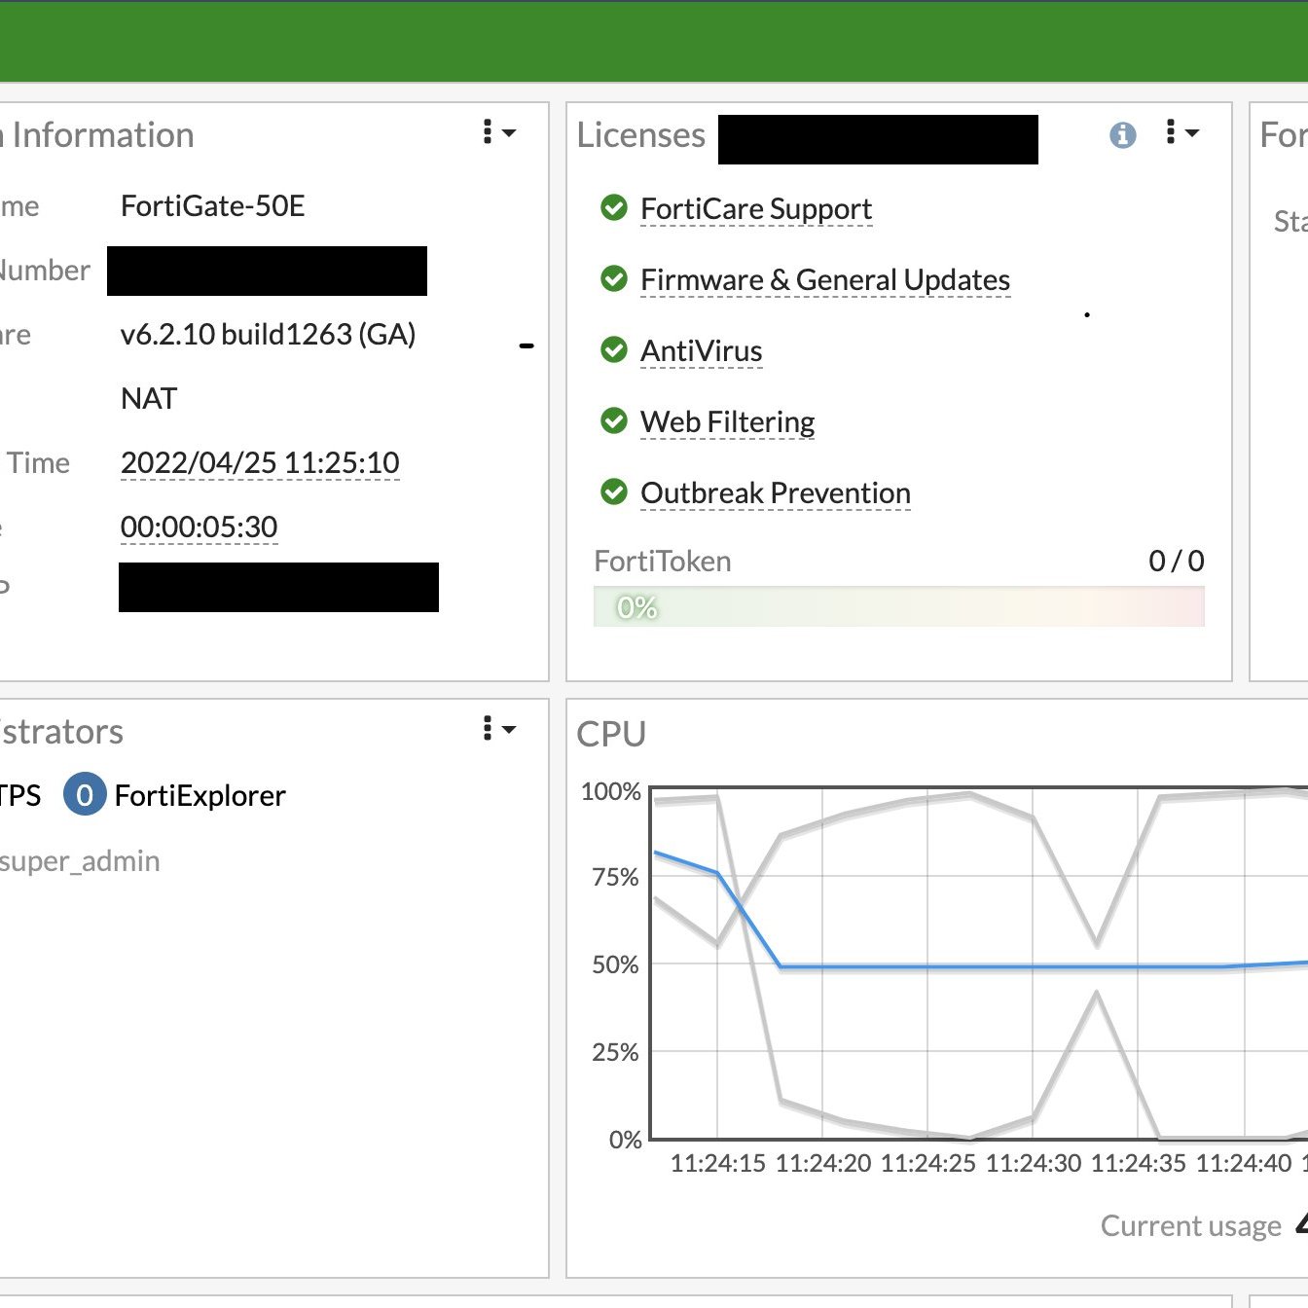Open the Web Filtering license link

point(728,422)
